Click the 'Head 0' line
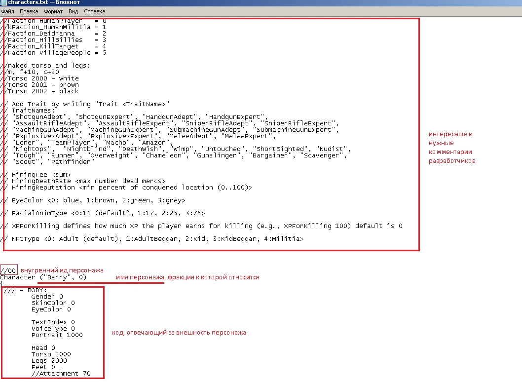 [x=43, y=347]
